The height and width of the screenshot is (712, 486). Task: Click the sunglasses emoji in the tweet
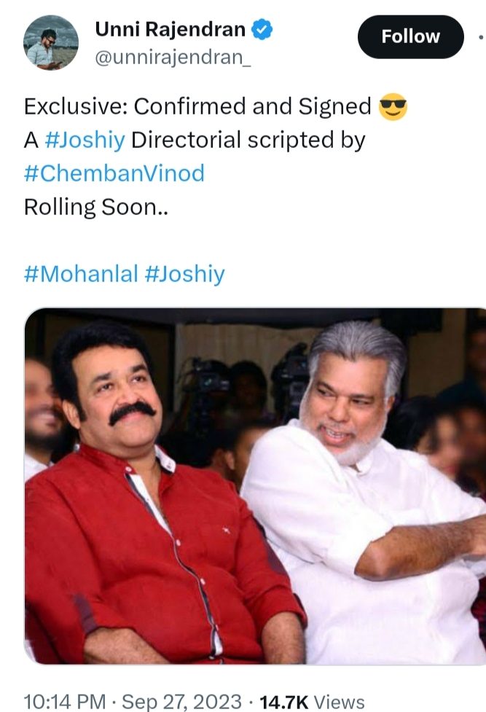(x=393, y=106)
